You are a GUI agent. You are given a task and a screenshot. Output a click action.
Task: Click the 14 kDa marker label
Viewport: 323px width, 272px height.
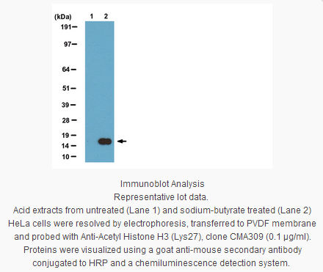pos(65,146)
